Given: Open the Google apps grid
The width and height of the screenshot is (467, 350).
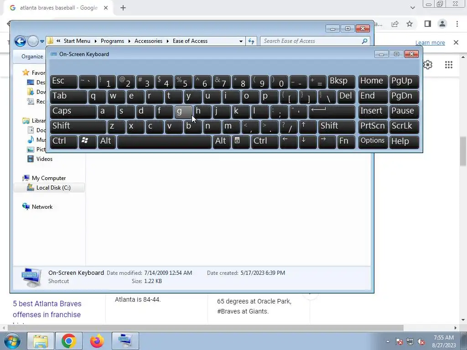Looking at the screenshot, I should click(449, 65).
